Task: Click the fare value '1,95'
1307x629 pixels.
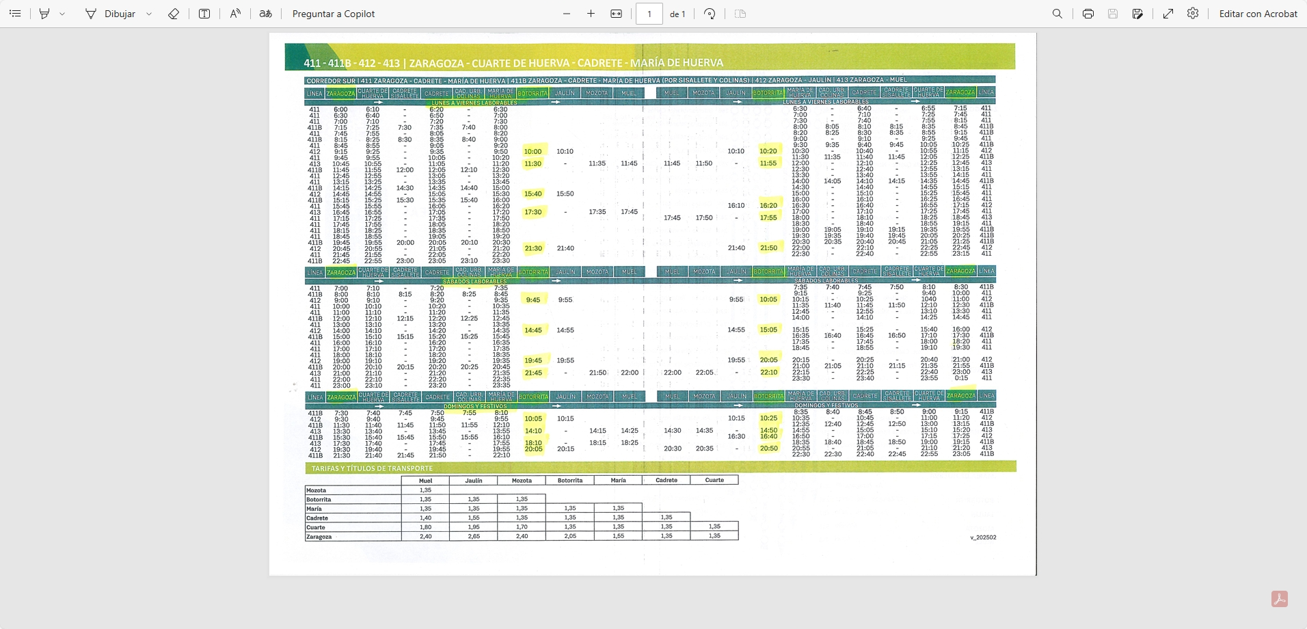Action: [474, 527]
